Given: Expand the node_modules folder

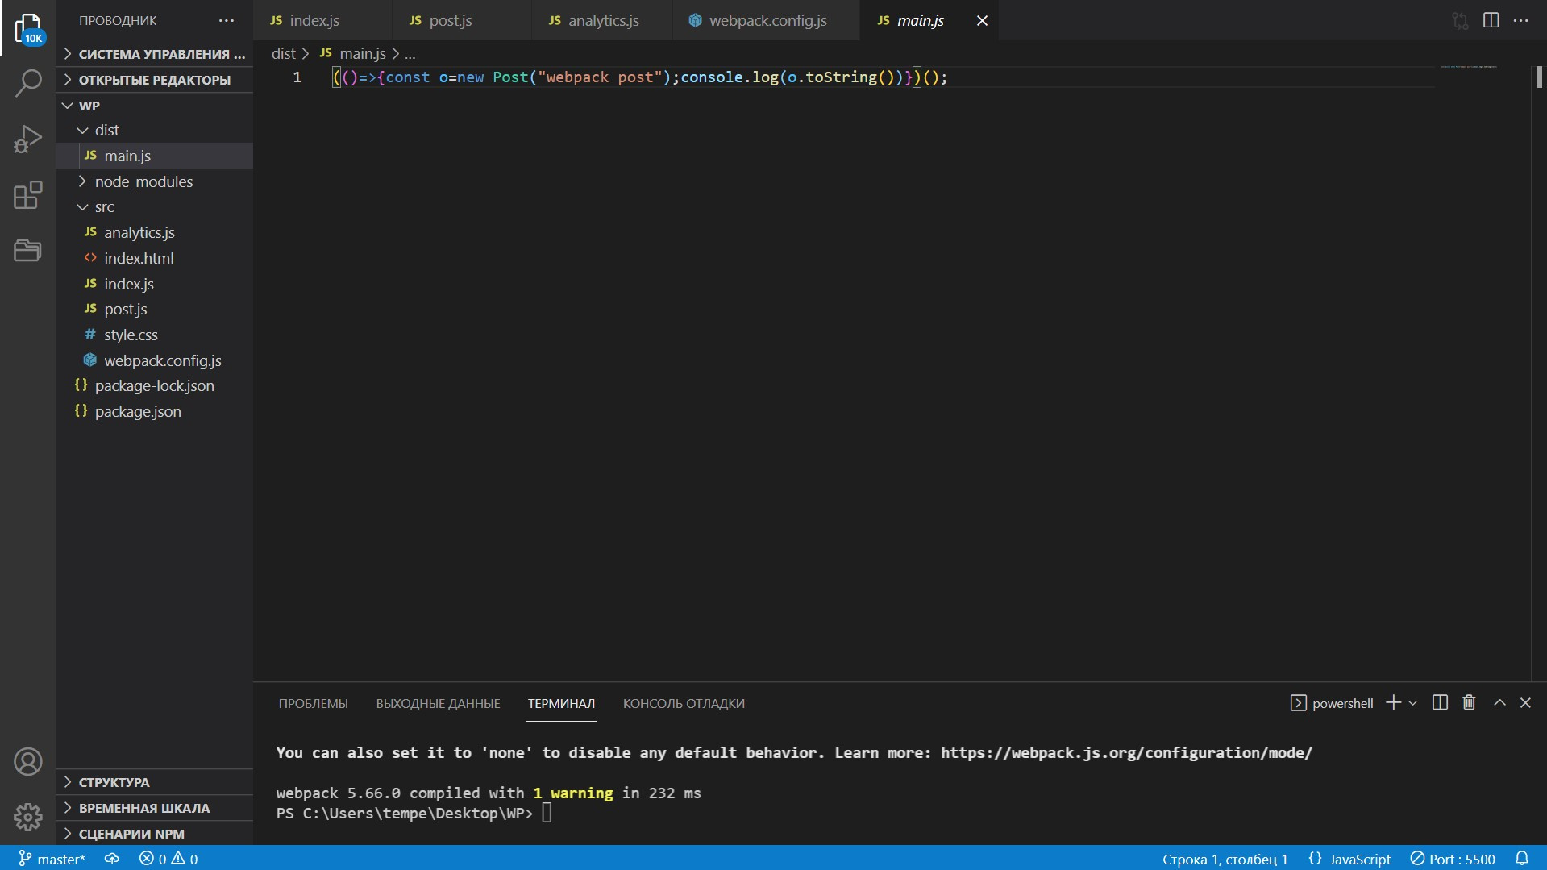Looking at the screenshot, I should pos(154,181).
